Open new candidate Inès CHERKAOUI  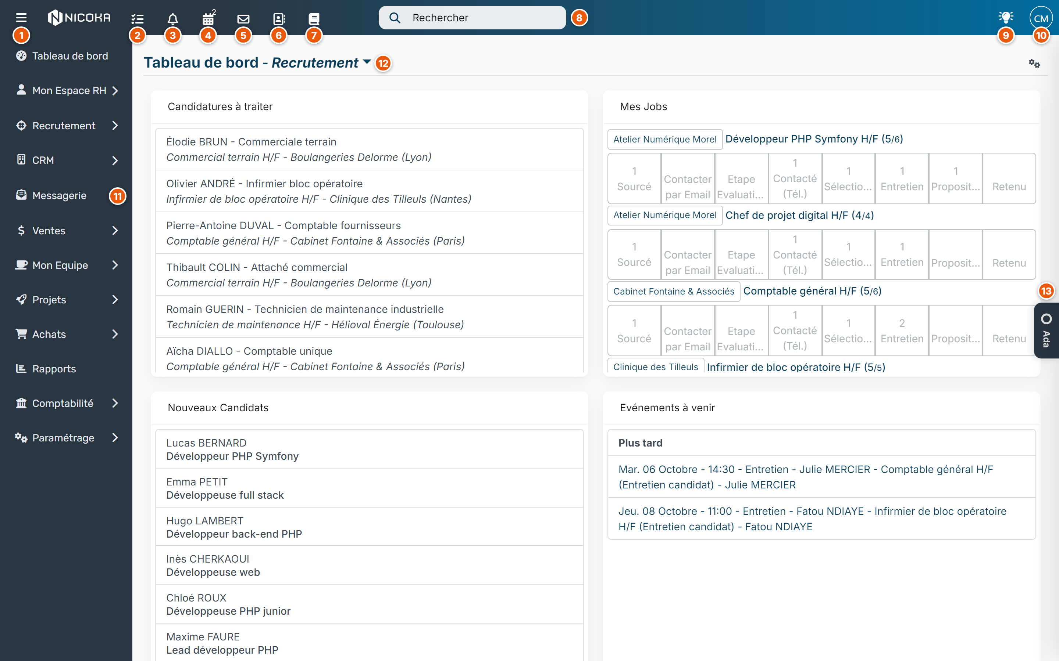point(369,565)
